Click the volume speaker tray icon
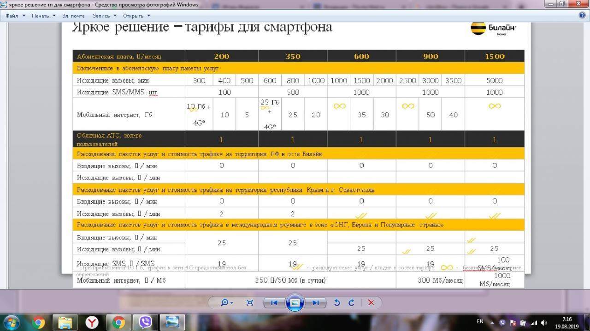Image resolution: width=590 pixels, height=331 pixels. [544, 323]
